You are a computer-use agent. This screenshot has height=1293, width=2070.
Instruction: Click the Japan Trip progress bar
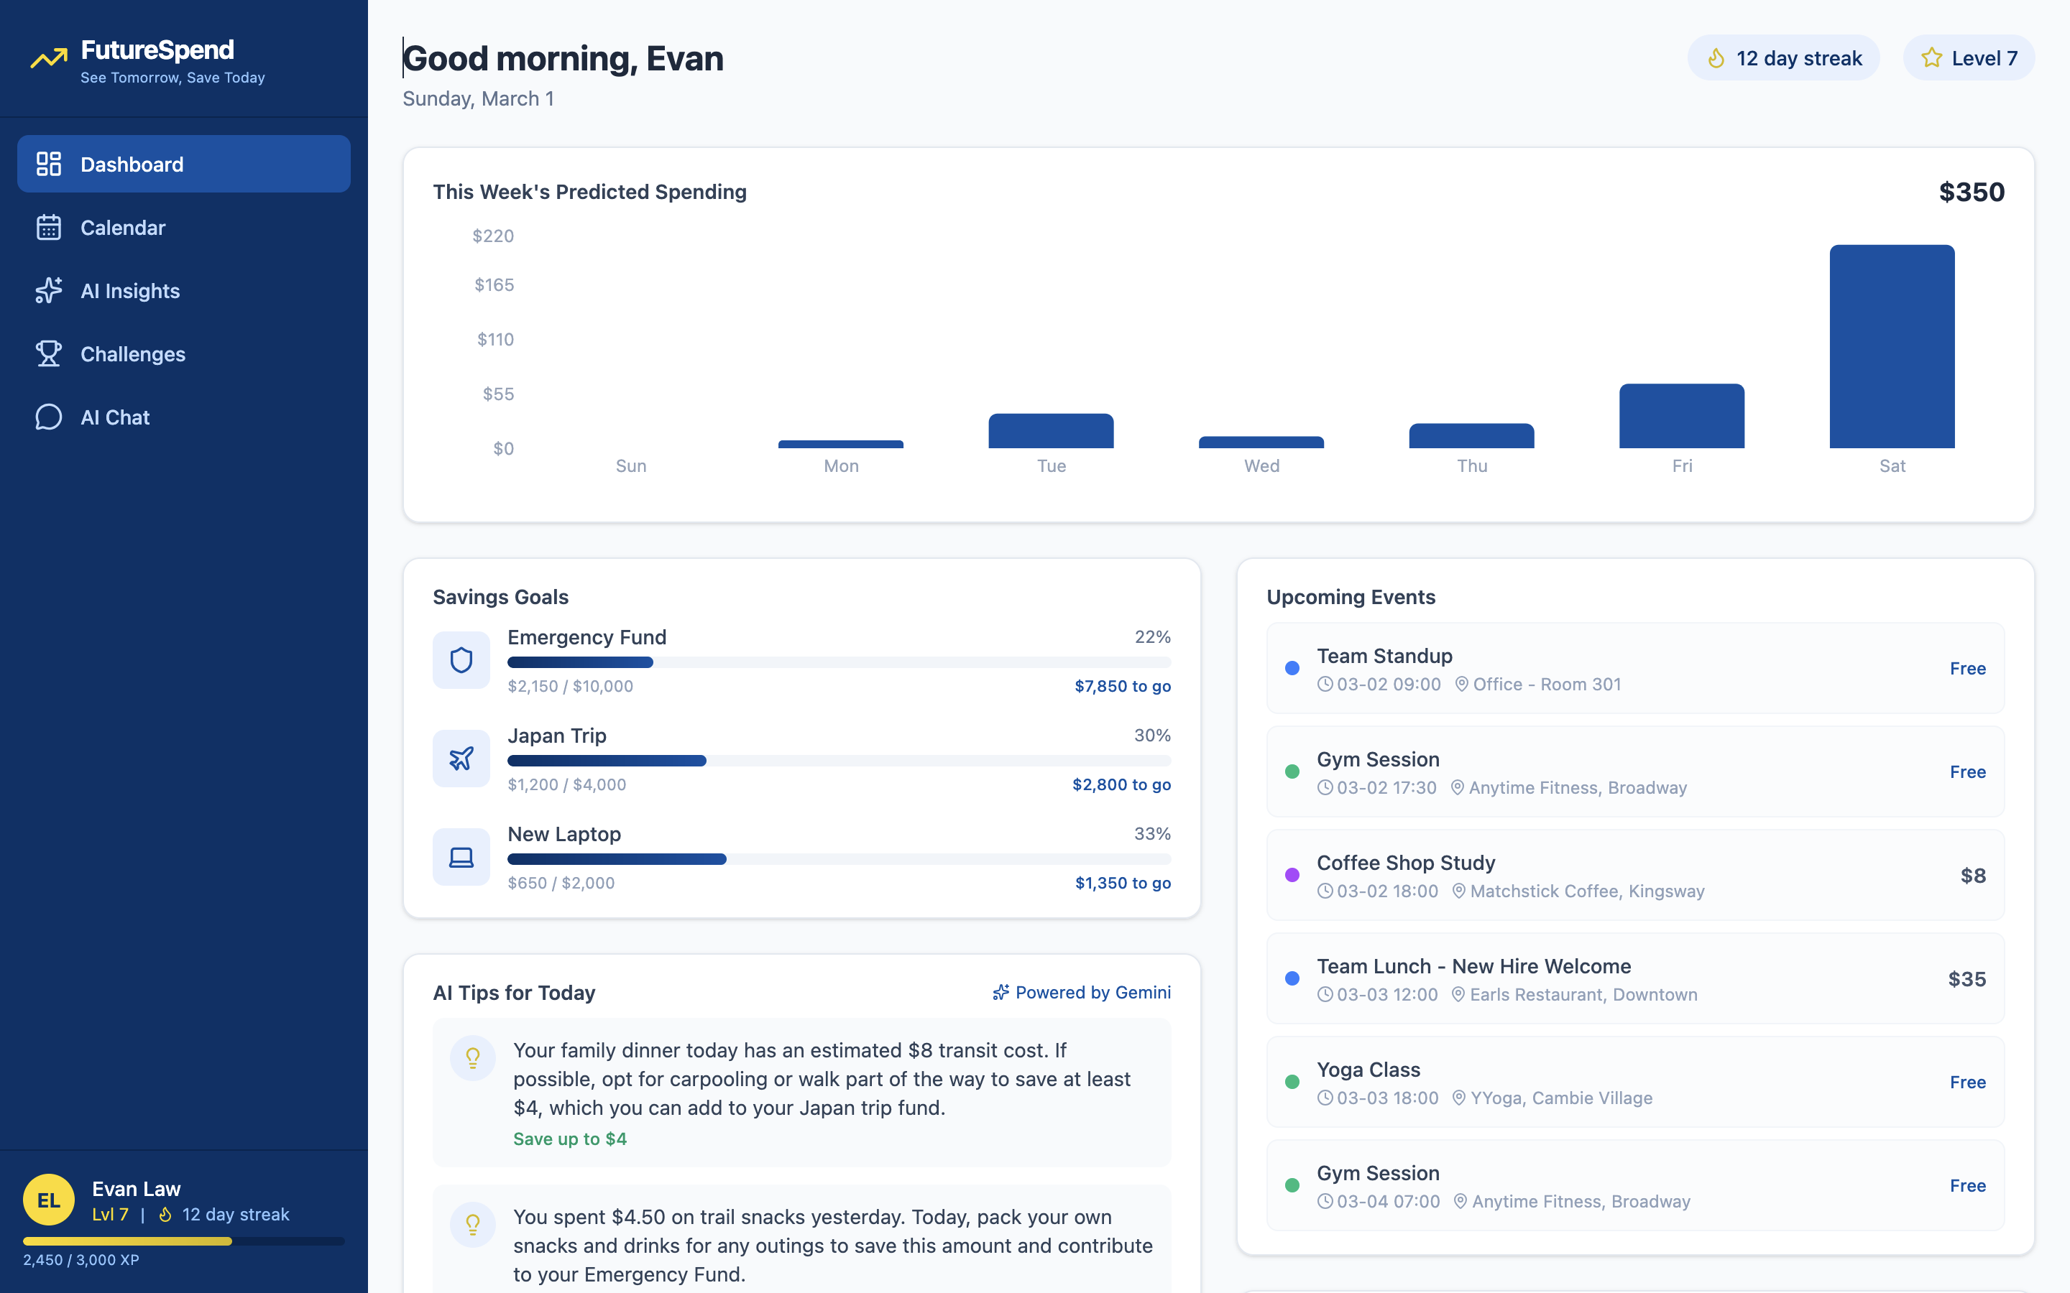point(838,760)
